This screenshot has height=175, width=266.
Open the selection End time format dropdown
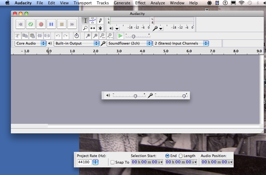coord(195,162)
